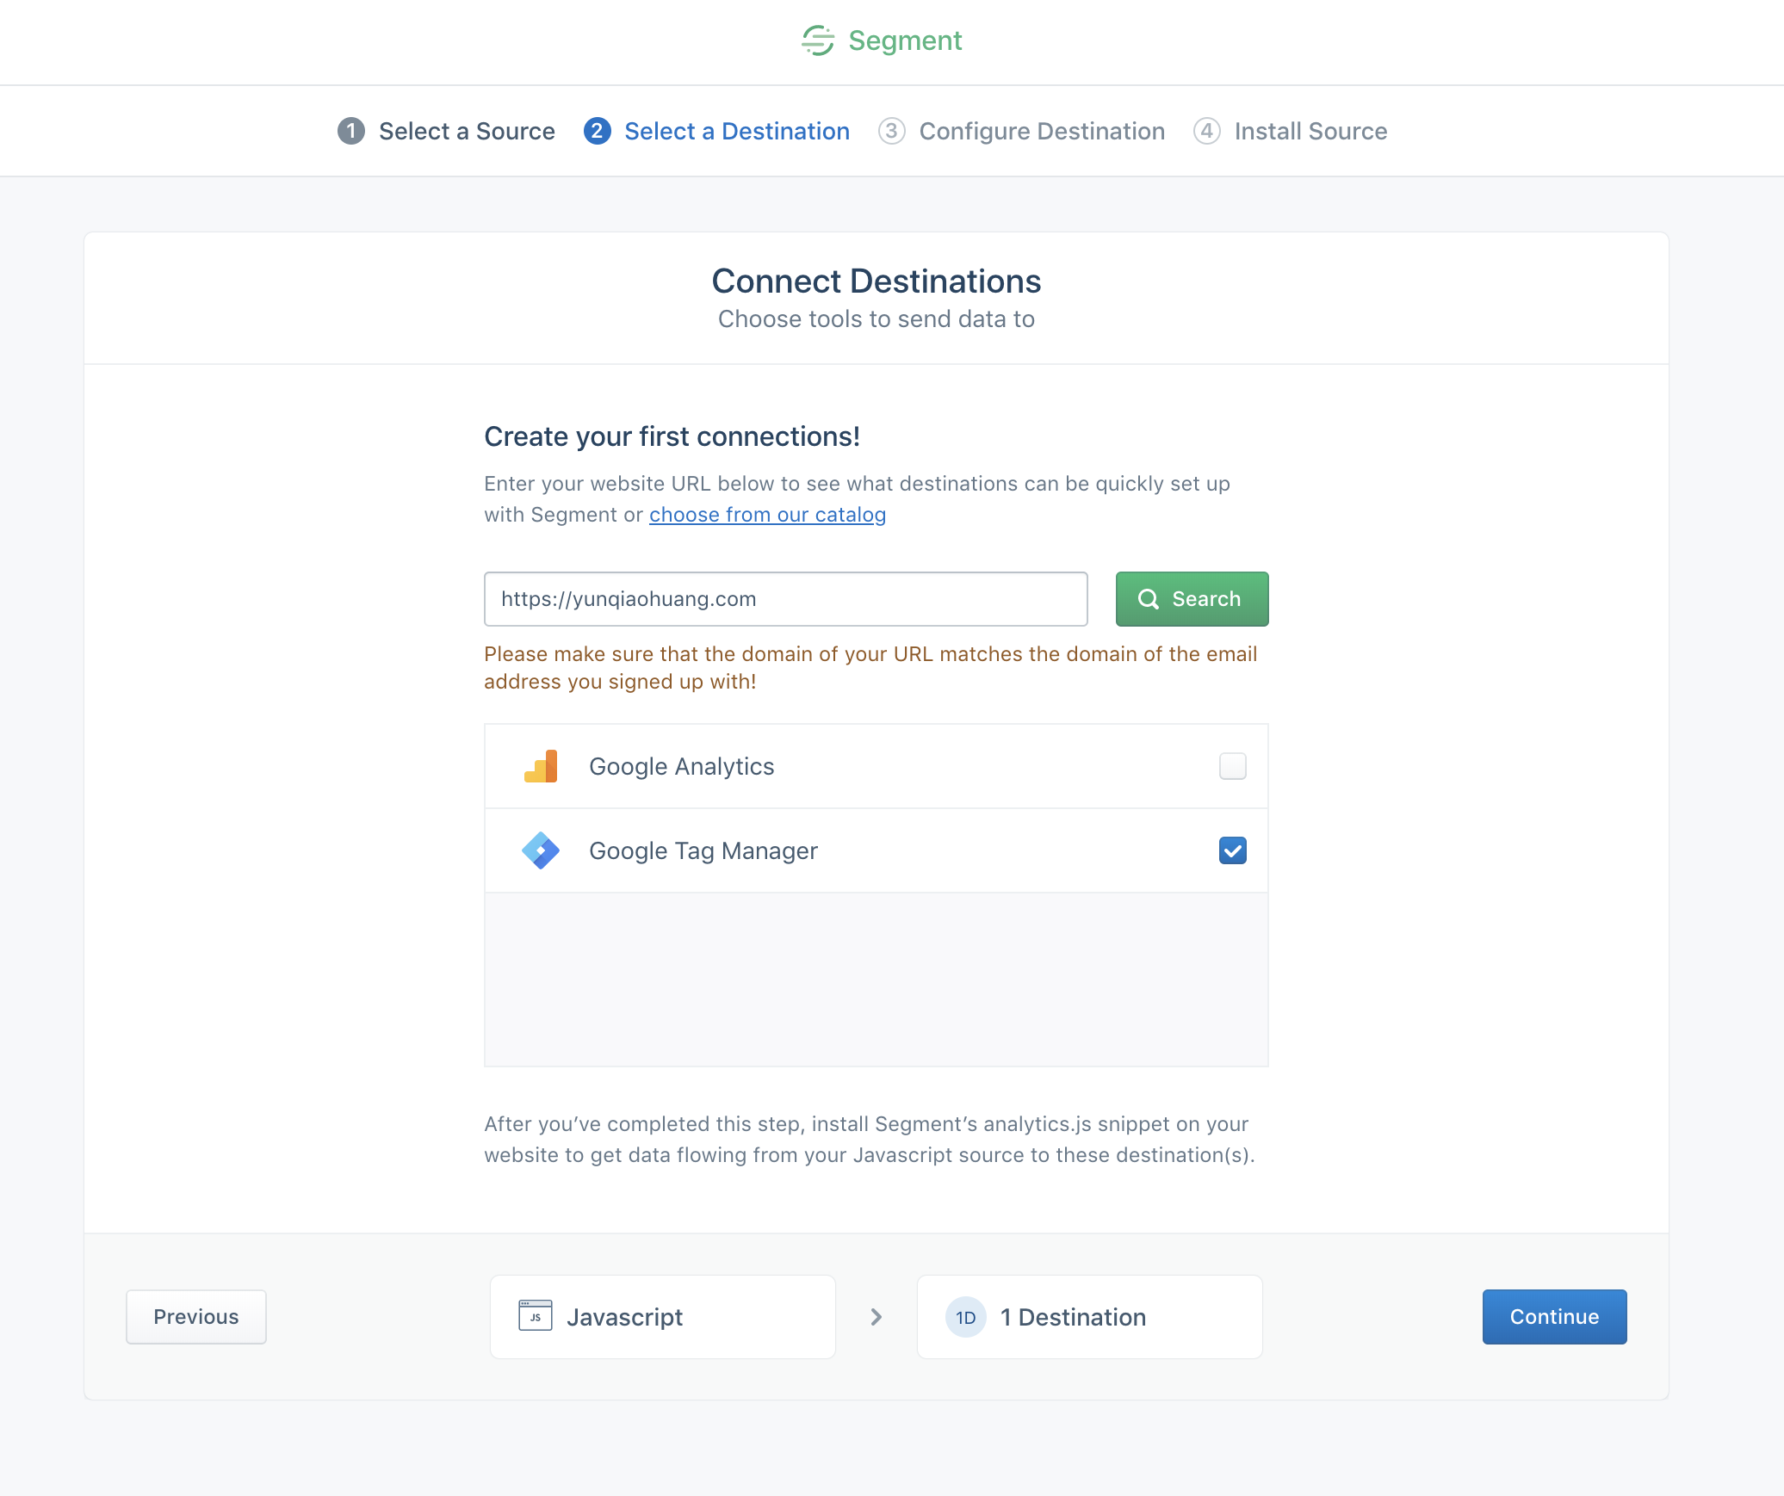Screen dimensions: 1784x1496
Task: Click the green Search button
Action: pyautogui.click(x=1192, y=599)
